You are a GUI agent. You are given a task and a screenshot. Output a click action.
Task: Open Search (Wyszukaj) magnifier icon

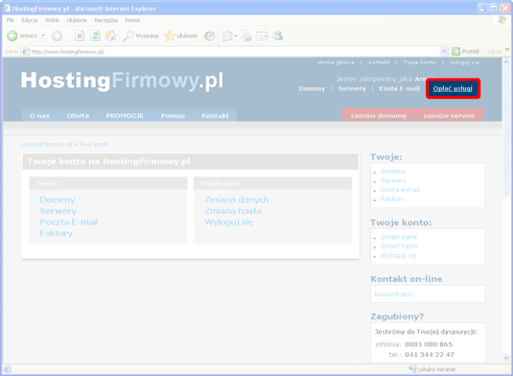(128, 35)
